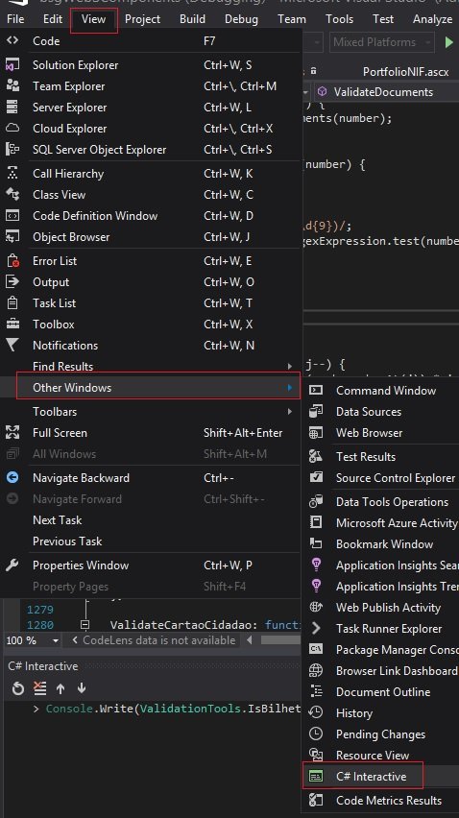Click the Toolbox icon

[12, 324]
